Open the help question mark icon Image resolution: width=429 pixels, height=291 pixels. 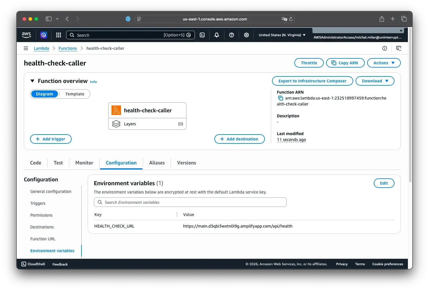232,35
